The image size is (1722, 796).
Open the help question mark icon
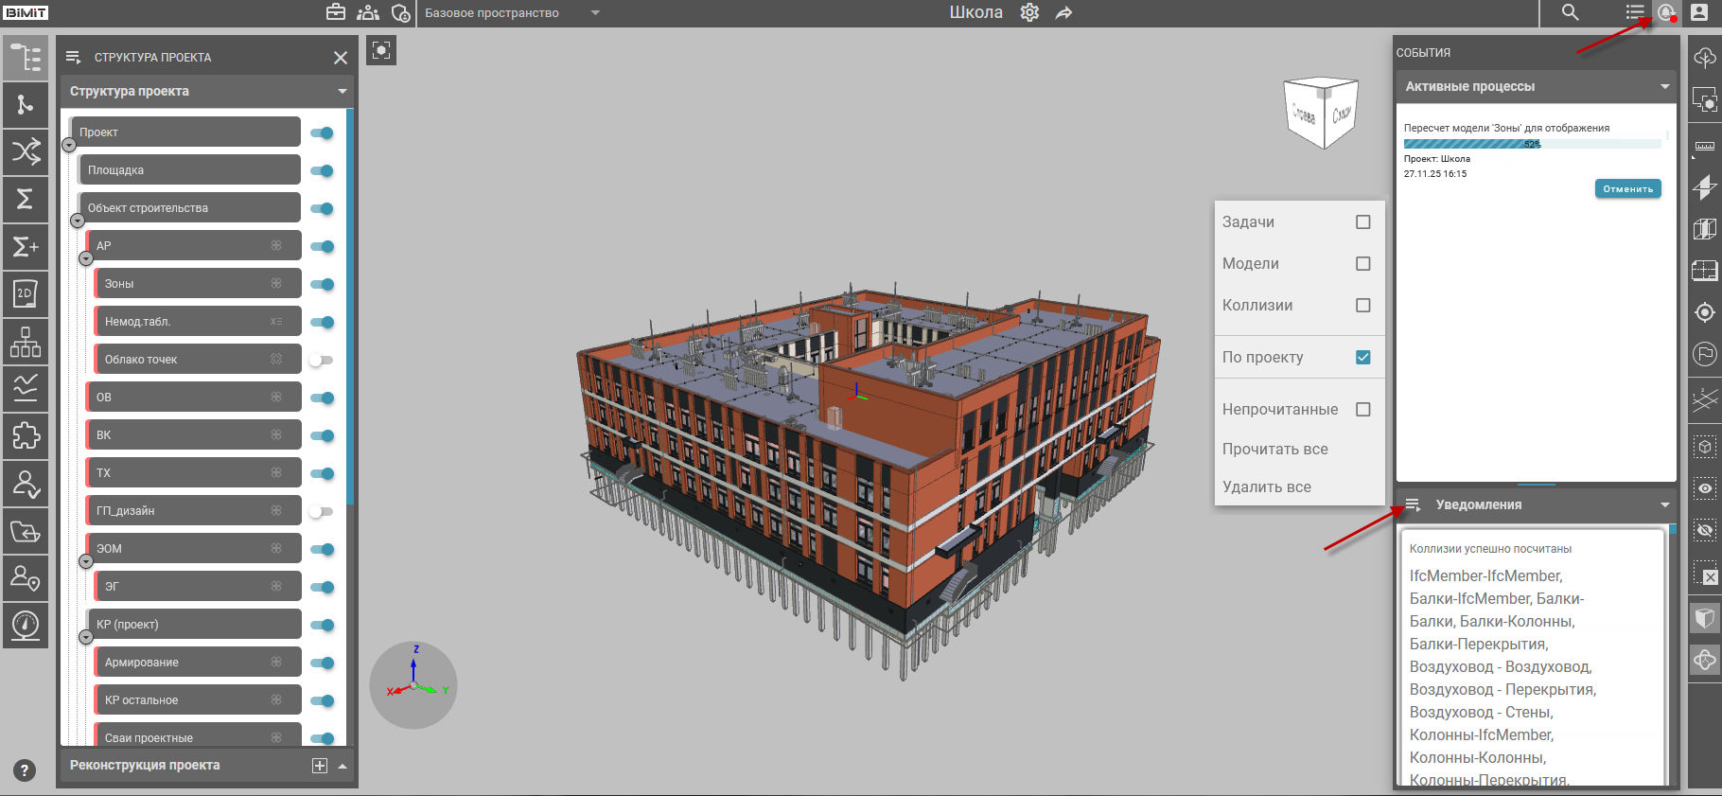tap(25, 770)
